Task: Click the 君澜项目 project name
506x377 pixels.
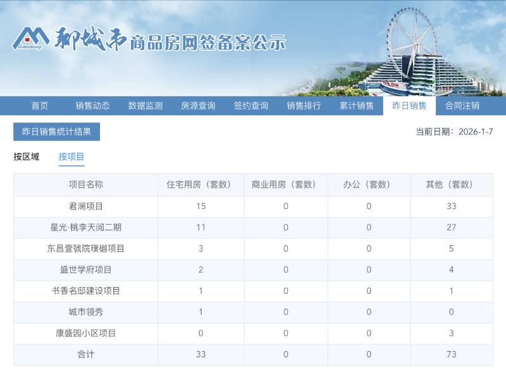Action: (87, 207)
